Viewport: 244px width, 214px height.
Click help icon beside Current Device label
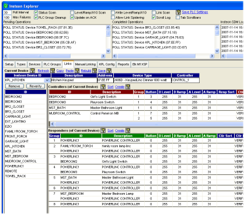pyautogui.click(x=33, y=71)
